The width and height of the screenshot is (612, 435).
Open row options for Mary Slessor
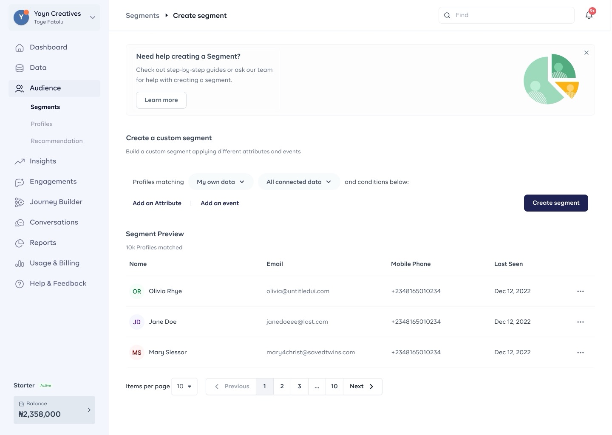[x=581, y=353]
